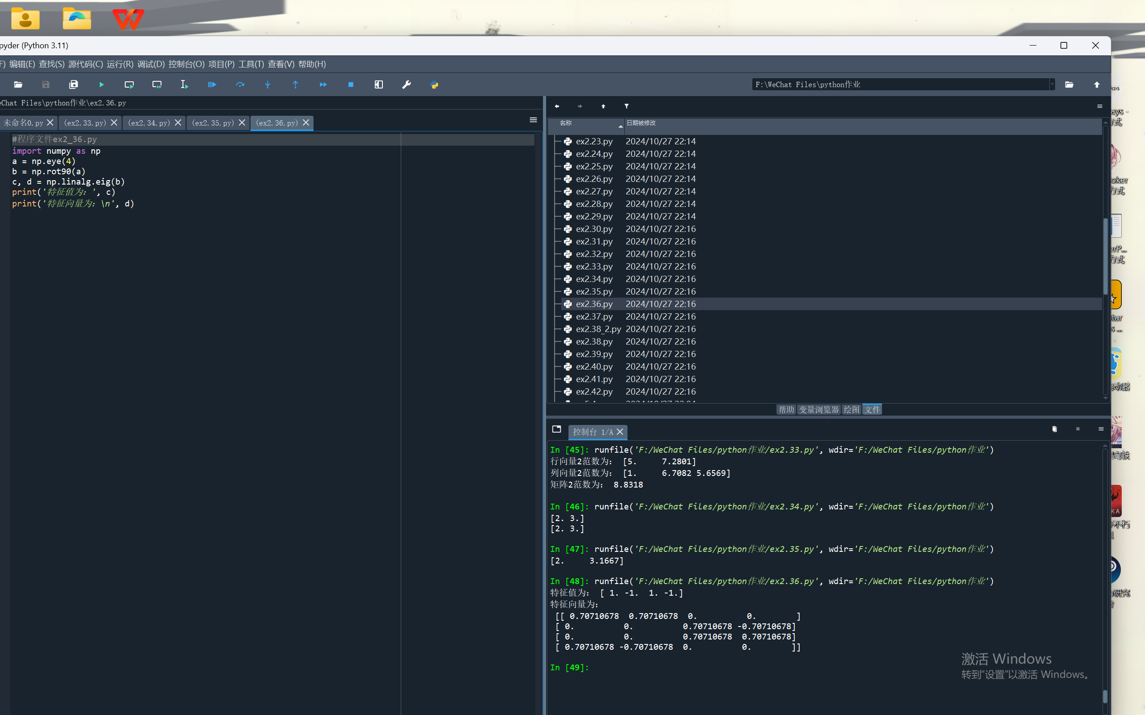Click the filter icon in the file explorer
Viewport: 1145px width, 715px height.
[627, 106]
